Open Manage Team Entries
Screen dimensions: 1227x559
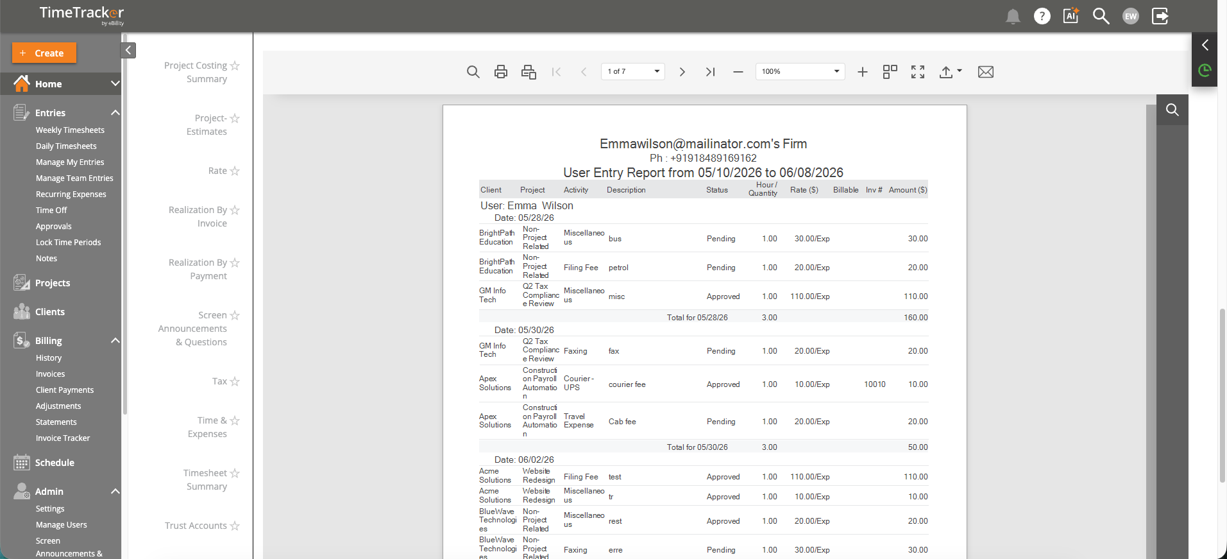74,178
